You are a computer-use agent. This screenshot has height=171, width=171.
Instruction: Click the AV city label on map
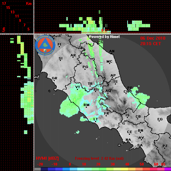coord(141,138)
